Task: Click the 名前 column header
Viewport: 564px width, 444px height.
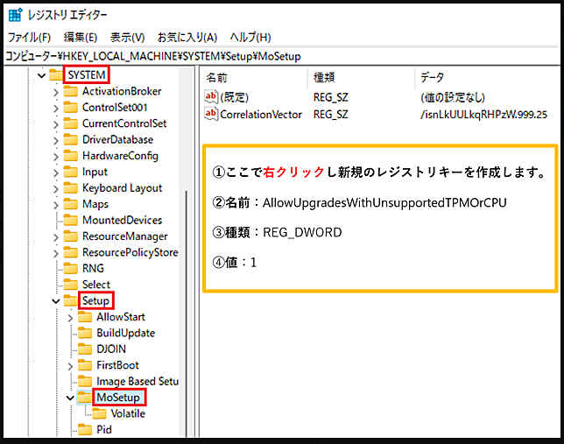Action: tap(217, 77)
